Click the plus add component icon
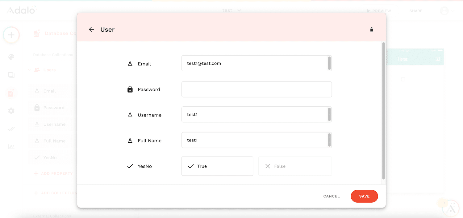 tap(11, 35)
